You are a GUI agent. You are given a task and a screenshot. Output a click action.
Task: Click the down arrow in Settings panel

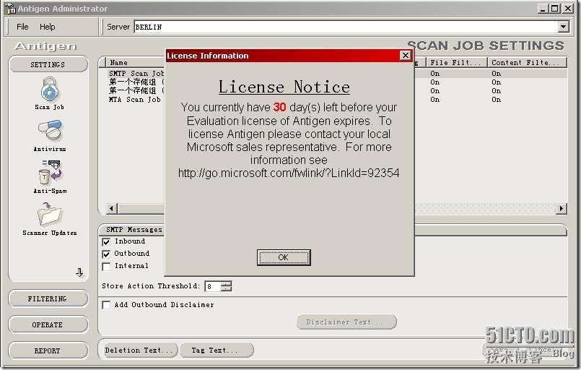coord(79,272)
